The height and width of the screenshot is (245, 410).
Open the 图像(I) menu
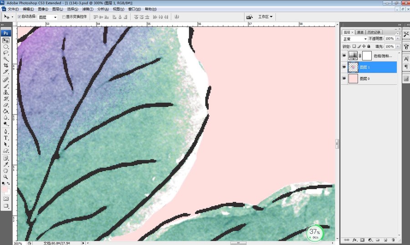[43, 9]
